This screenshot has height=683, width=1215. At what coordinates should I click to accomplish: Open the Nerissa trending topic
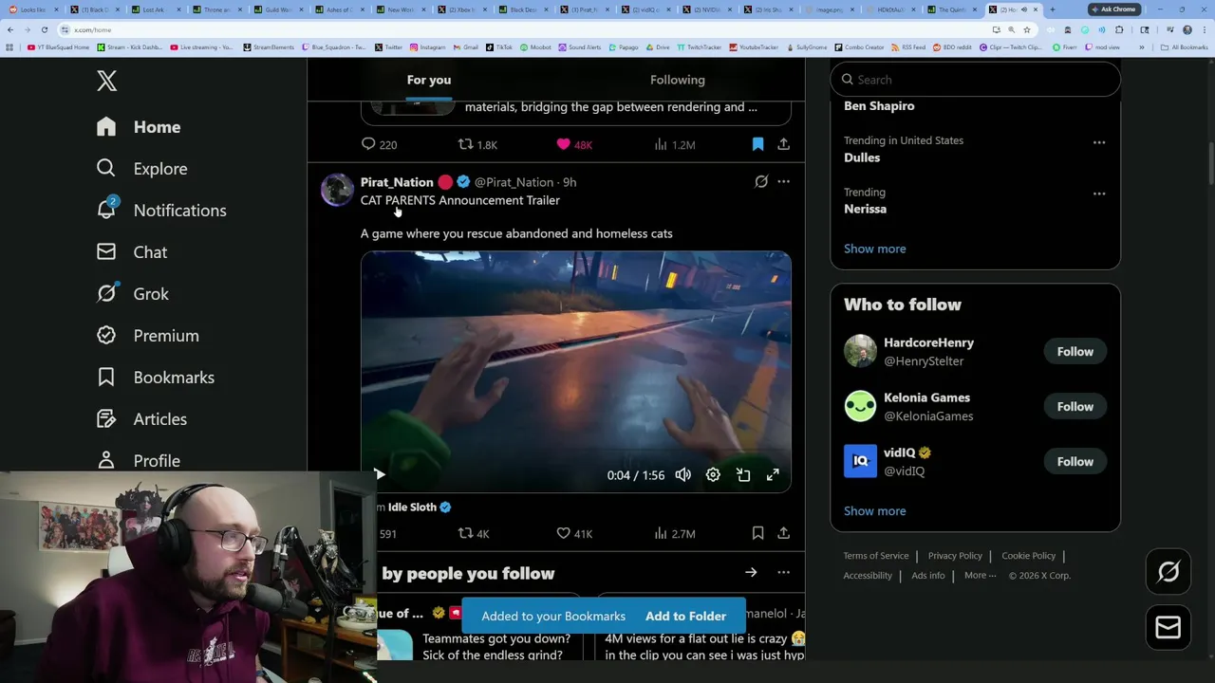click(x=865, y=209)
